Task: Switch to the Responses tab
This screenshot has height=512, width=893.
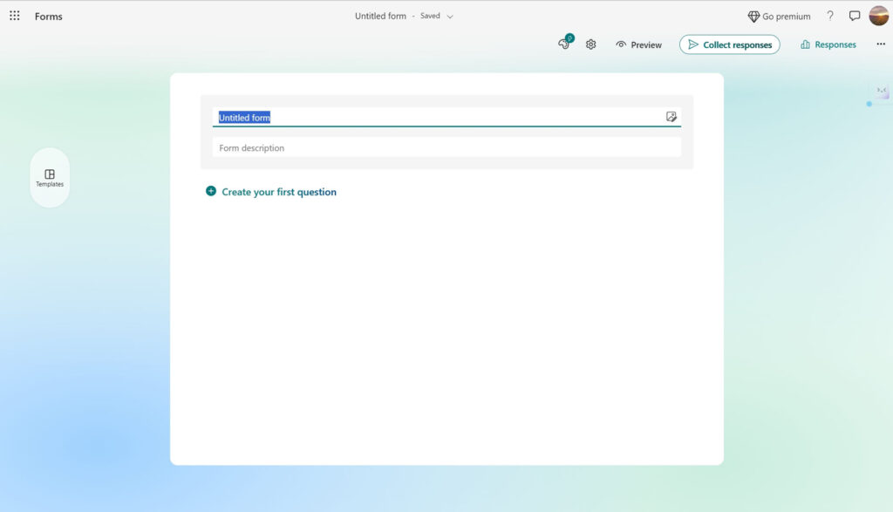Action: coord(828,44)
